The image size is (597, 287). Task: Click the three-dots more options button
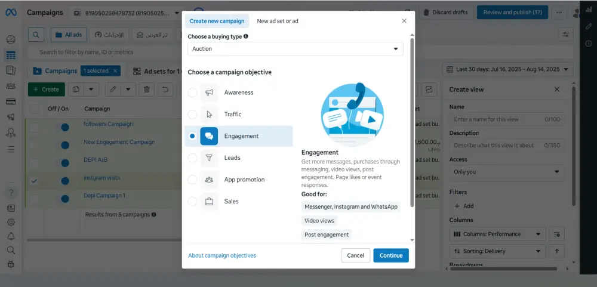[x=559, y=13]
